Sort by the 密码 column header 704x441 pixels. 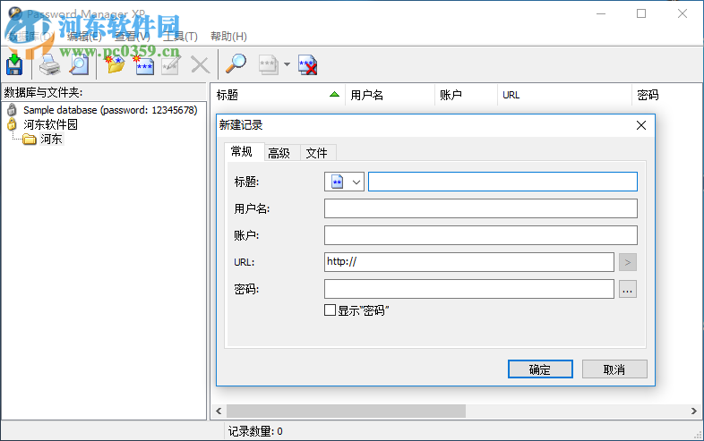666,95
